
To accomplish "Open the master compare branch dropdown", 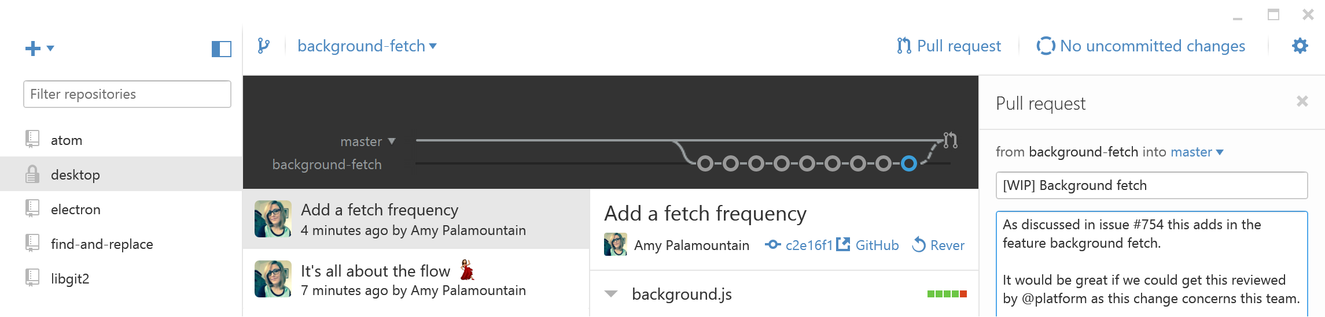I will pyautogui.click(x=368, y=141).
